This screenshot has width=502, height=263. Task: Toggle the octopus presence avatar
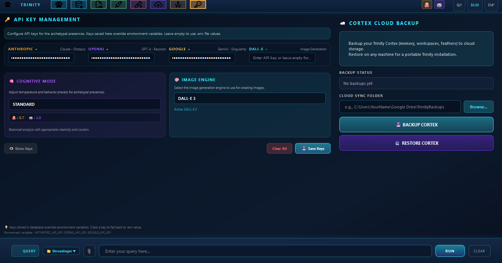(x=427, y=5)
